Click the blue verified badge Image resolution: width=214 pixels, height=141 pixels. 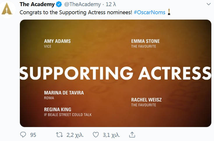(59, 4)
